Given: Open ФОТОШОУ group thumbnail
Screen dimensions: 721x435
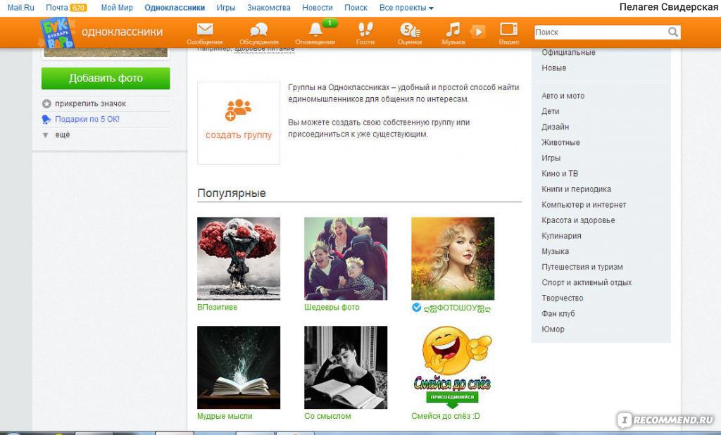Looking at the screenshot, I should coord(453,258).
